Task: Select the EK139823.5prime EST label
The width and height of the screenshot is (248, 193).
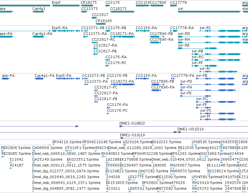Action: [121, 171]
